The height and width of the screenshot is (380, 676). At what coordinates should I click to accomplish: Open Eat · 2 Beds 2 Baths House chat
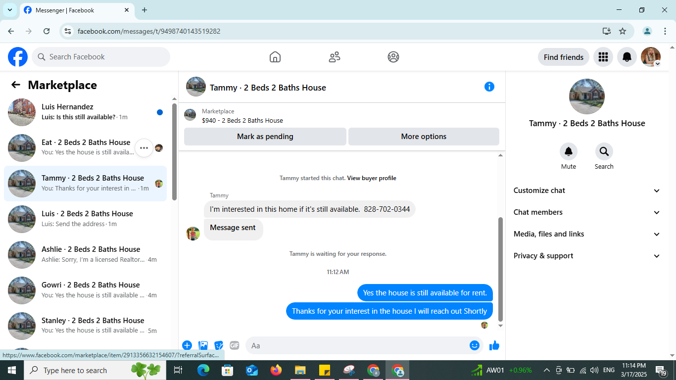pyautogui.click(x=86, y=148)
